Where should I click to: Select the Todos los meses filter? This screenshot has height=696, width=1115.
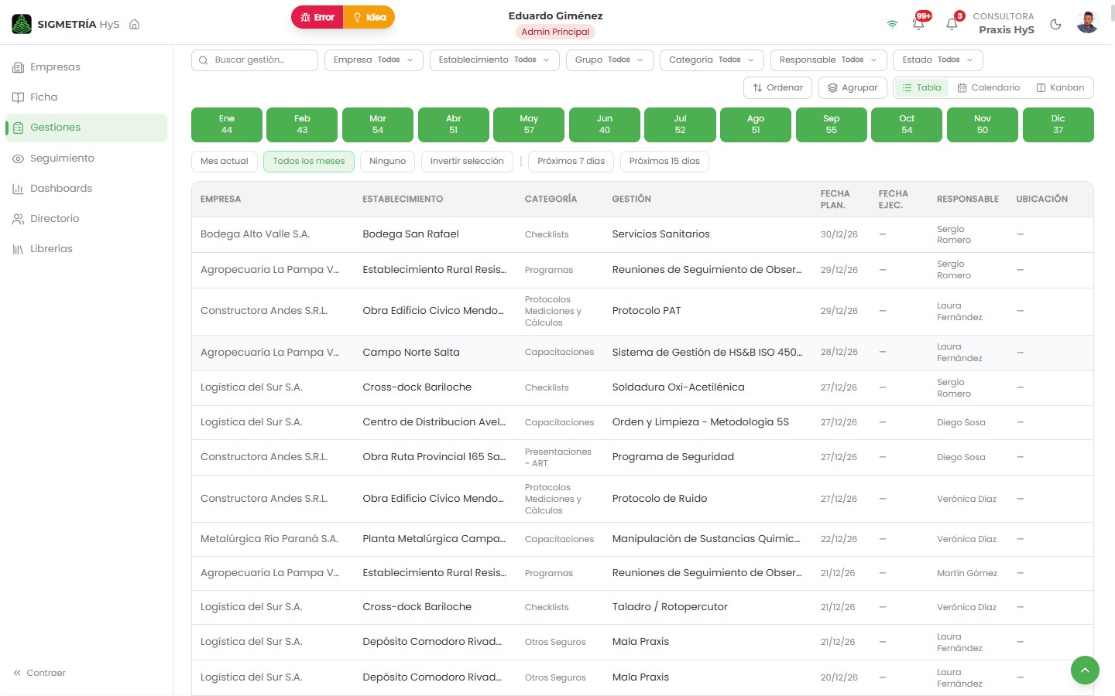click(x=309, y=162)
